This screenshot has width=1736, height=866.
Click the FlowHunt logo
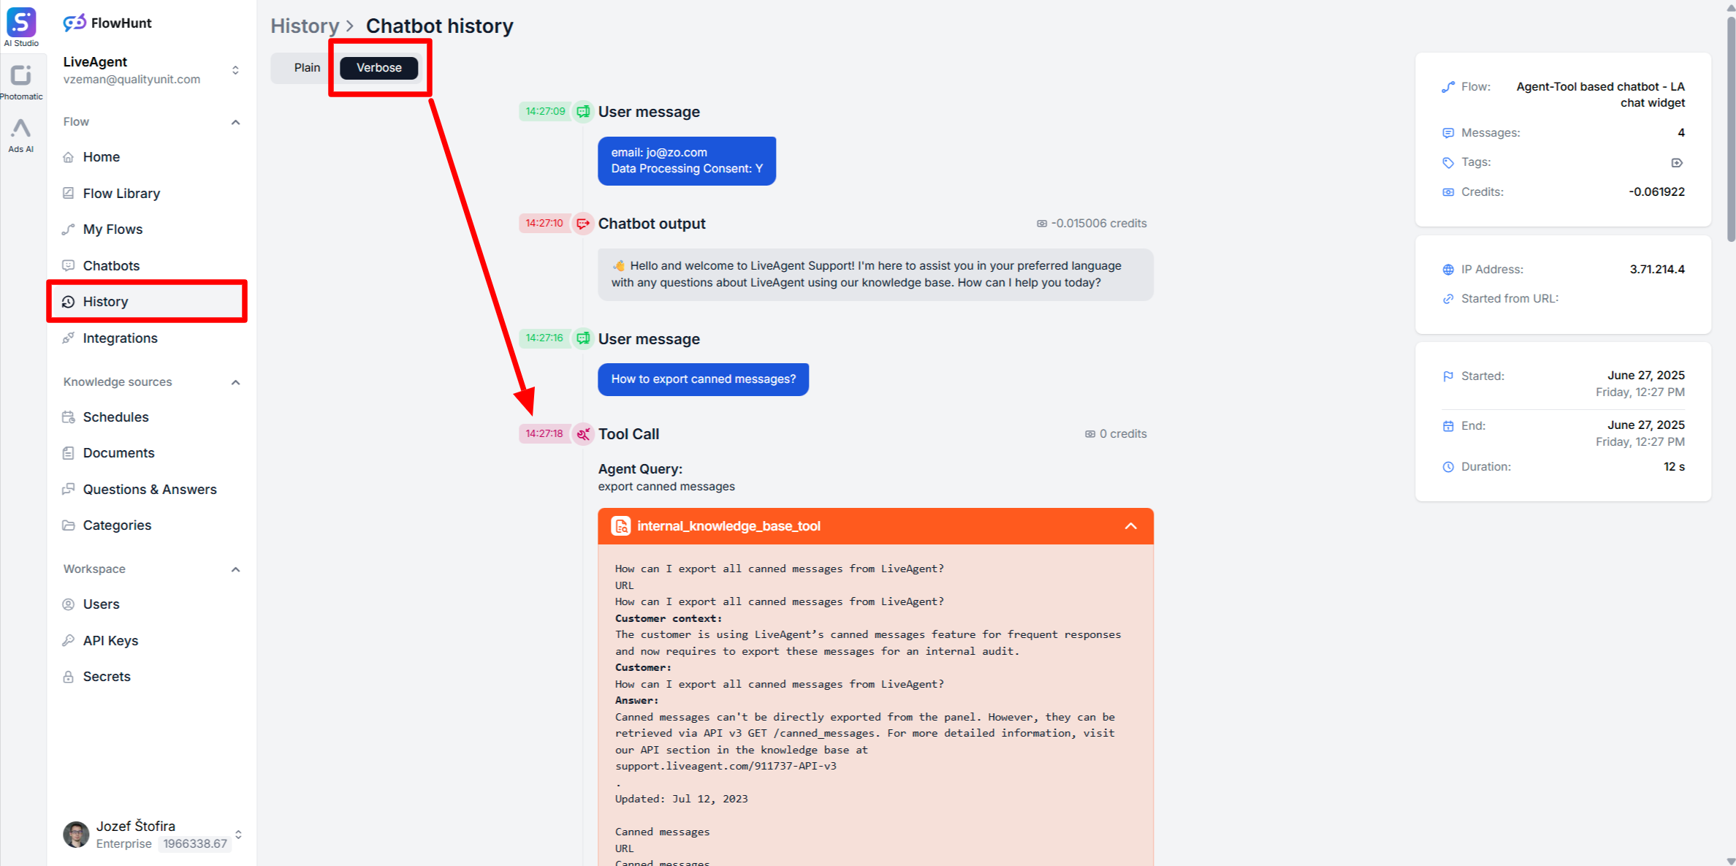[107, 23]
